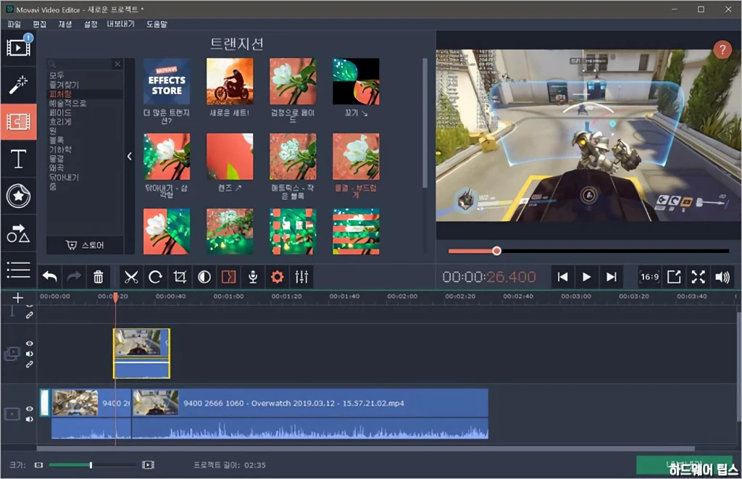Toggle the preview volume speaker
Screen dimensions: 742x479
722,277
